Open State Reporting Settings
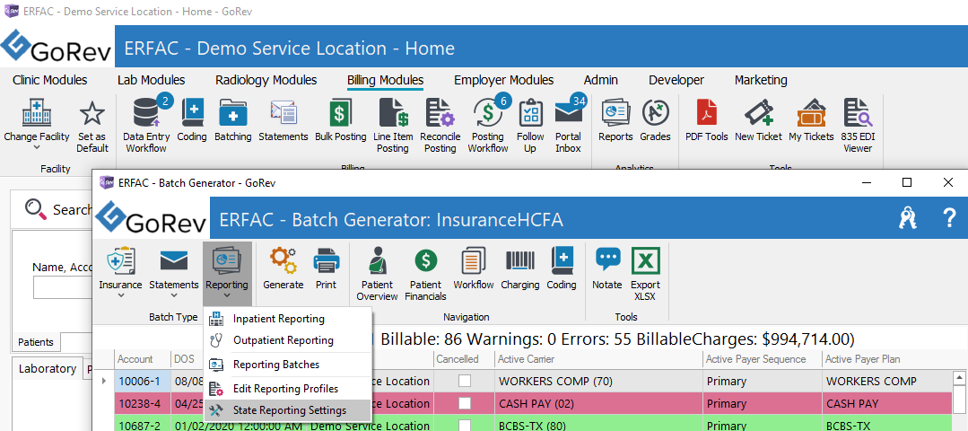 (x=288, y=410)
